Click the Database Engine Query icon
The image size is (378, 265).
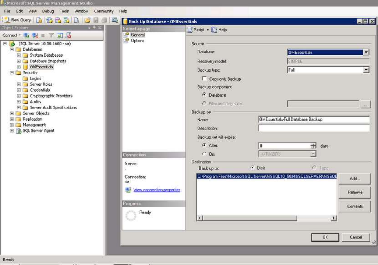pyautogui.click(x=39, y=20)
